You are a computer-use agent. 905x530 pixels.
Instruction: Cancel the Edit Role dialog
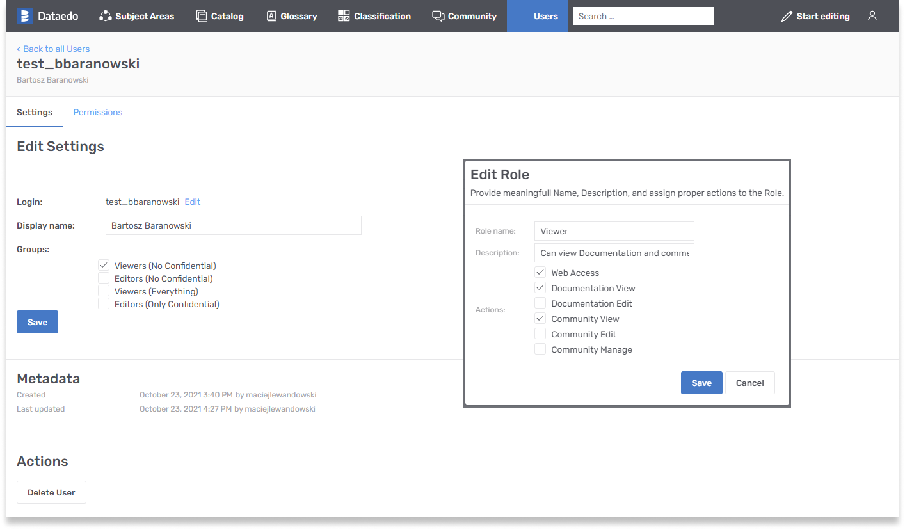pos(749,383)
